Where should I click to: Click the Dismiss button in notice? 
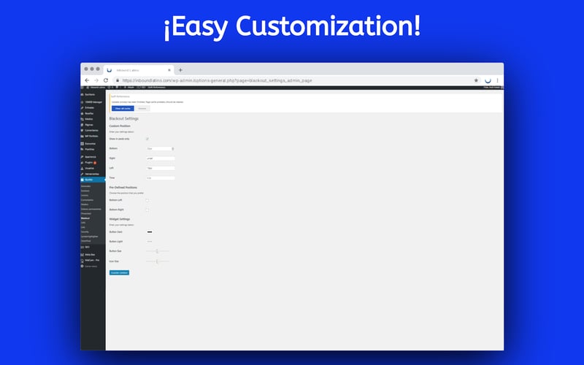pos(142,108)
